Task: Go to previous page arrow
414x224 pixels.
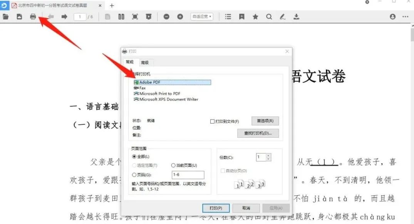Action: pyautogui.click(x=51, y=17)
